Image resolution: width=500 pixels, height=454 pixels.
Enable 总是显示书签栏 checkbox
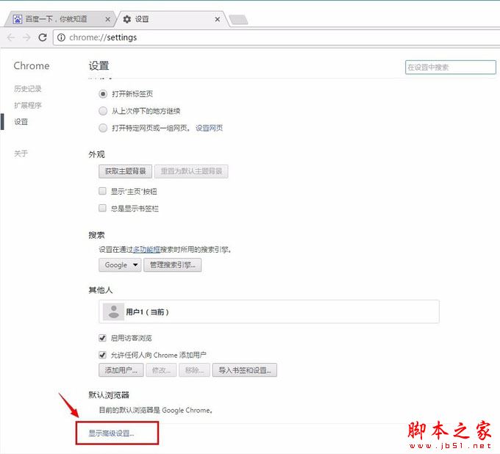(x=102, y=208)
